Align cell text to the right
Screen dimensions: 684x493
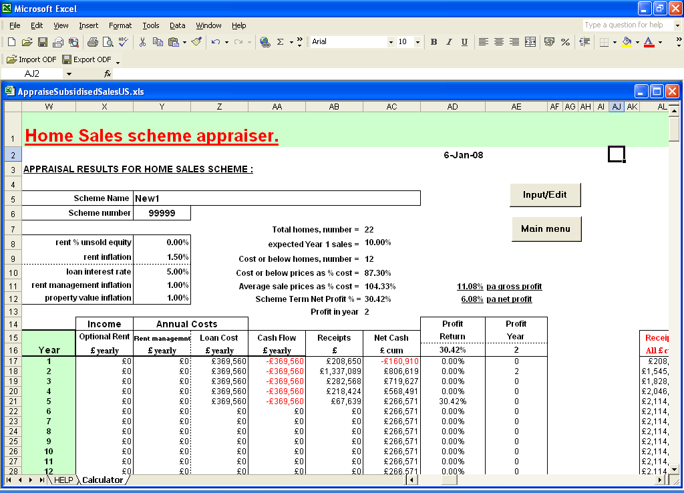click(515, 42)
